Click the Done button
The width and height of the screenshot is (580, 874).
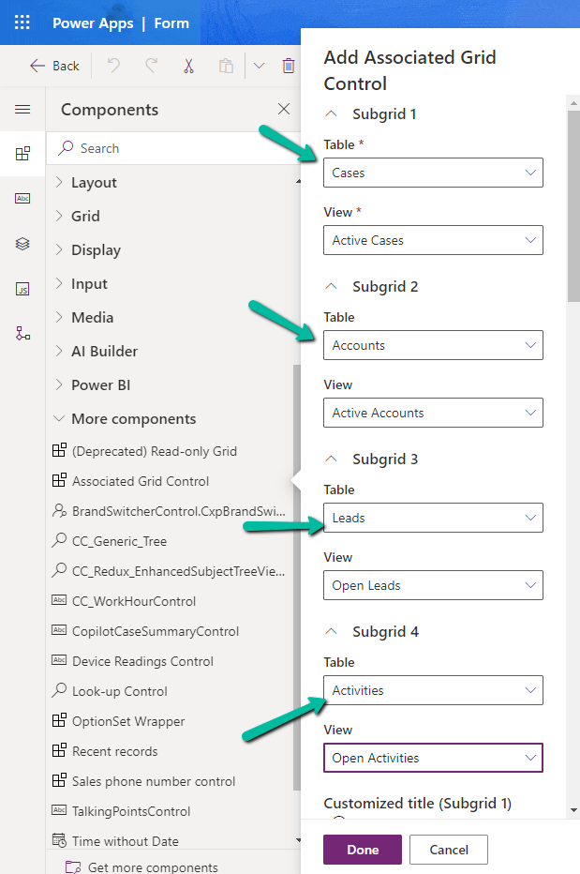(362, 850)
